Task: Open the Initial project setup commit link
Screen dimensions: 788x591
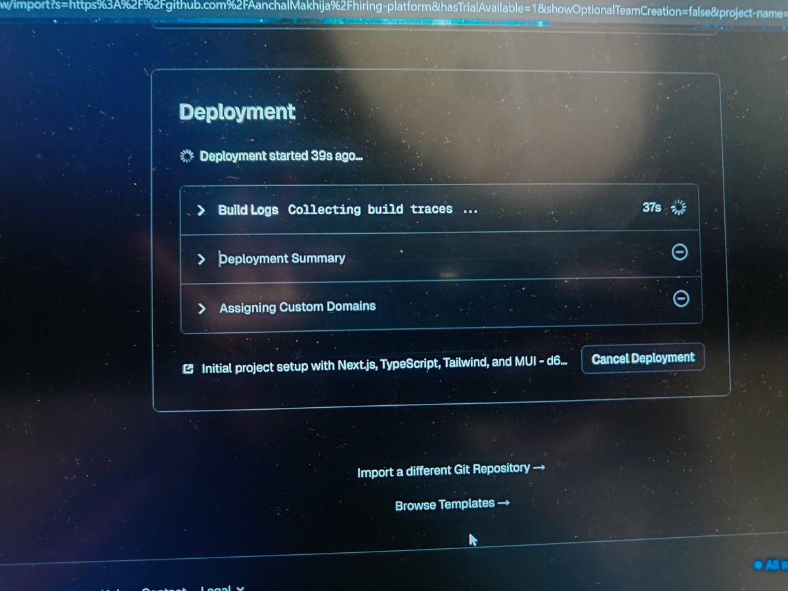Action: (384, 364)
